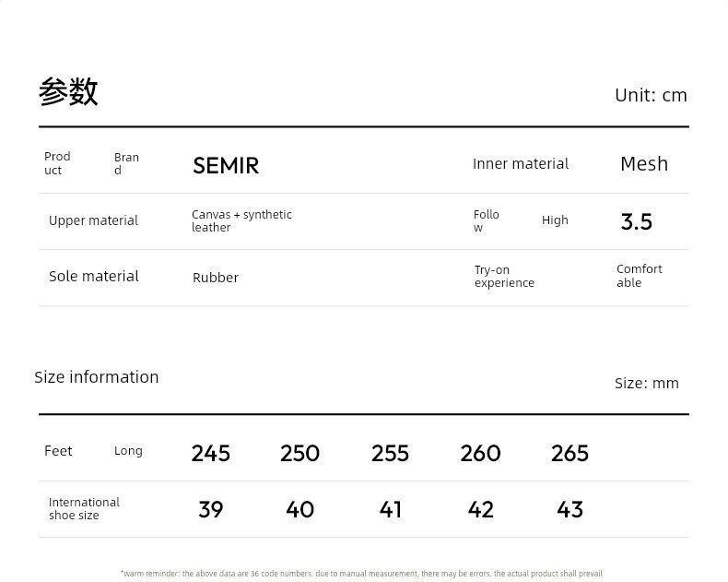Click the "Size information" heading
This screenshot has height=582, width=728.
(97, 376)
